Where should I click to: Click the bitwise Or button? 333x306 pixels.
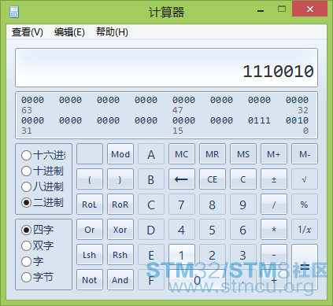[90, 230]
